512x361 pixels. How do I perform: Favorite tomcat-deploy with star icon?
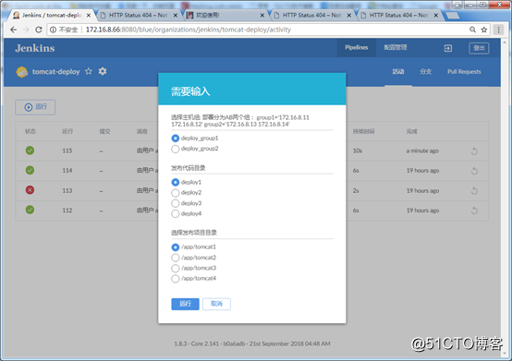pos(89,71)
